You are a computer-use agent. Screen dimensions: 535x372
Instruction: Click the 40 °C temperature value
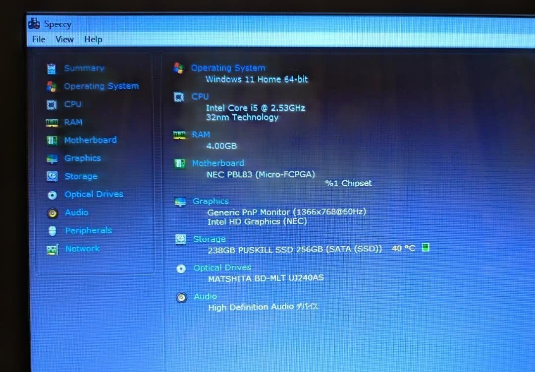click(403, 249)
